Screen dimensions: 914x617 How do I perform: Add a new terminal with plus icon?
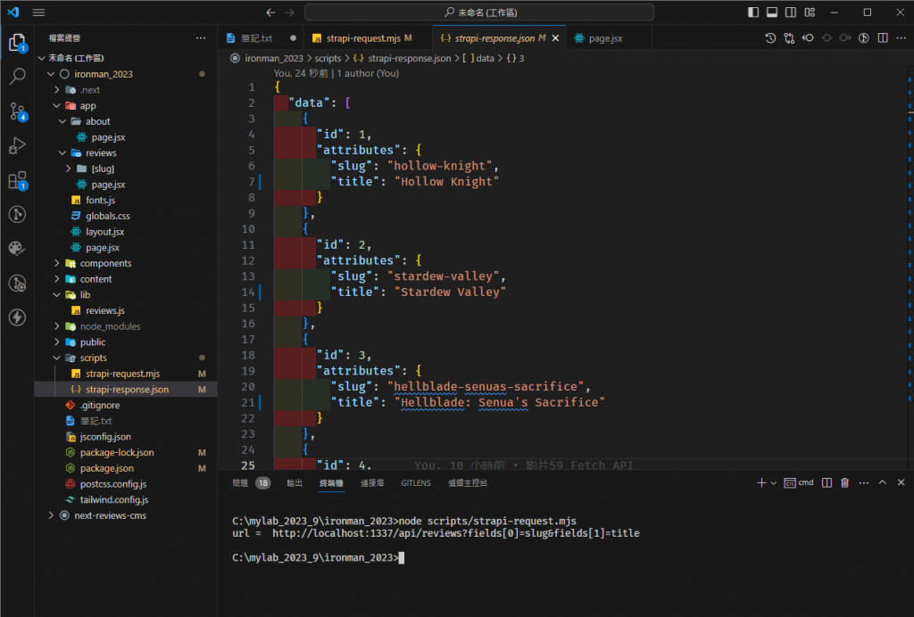(x=760, y=482)
